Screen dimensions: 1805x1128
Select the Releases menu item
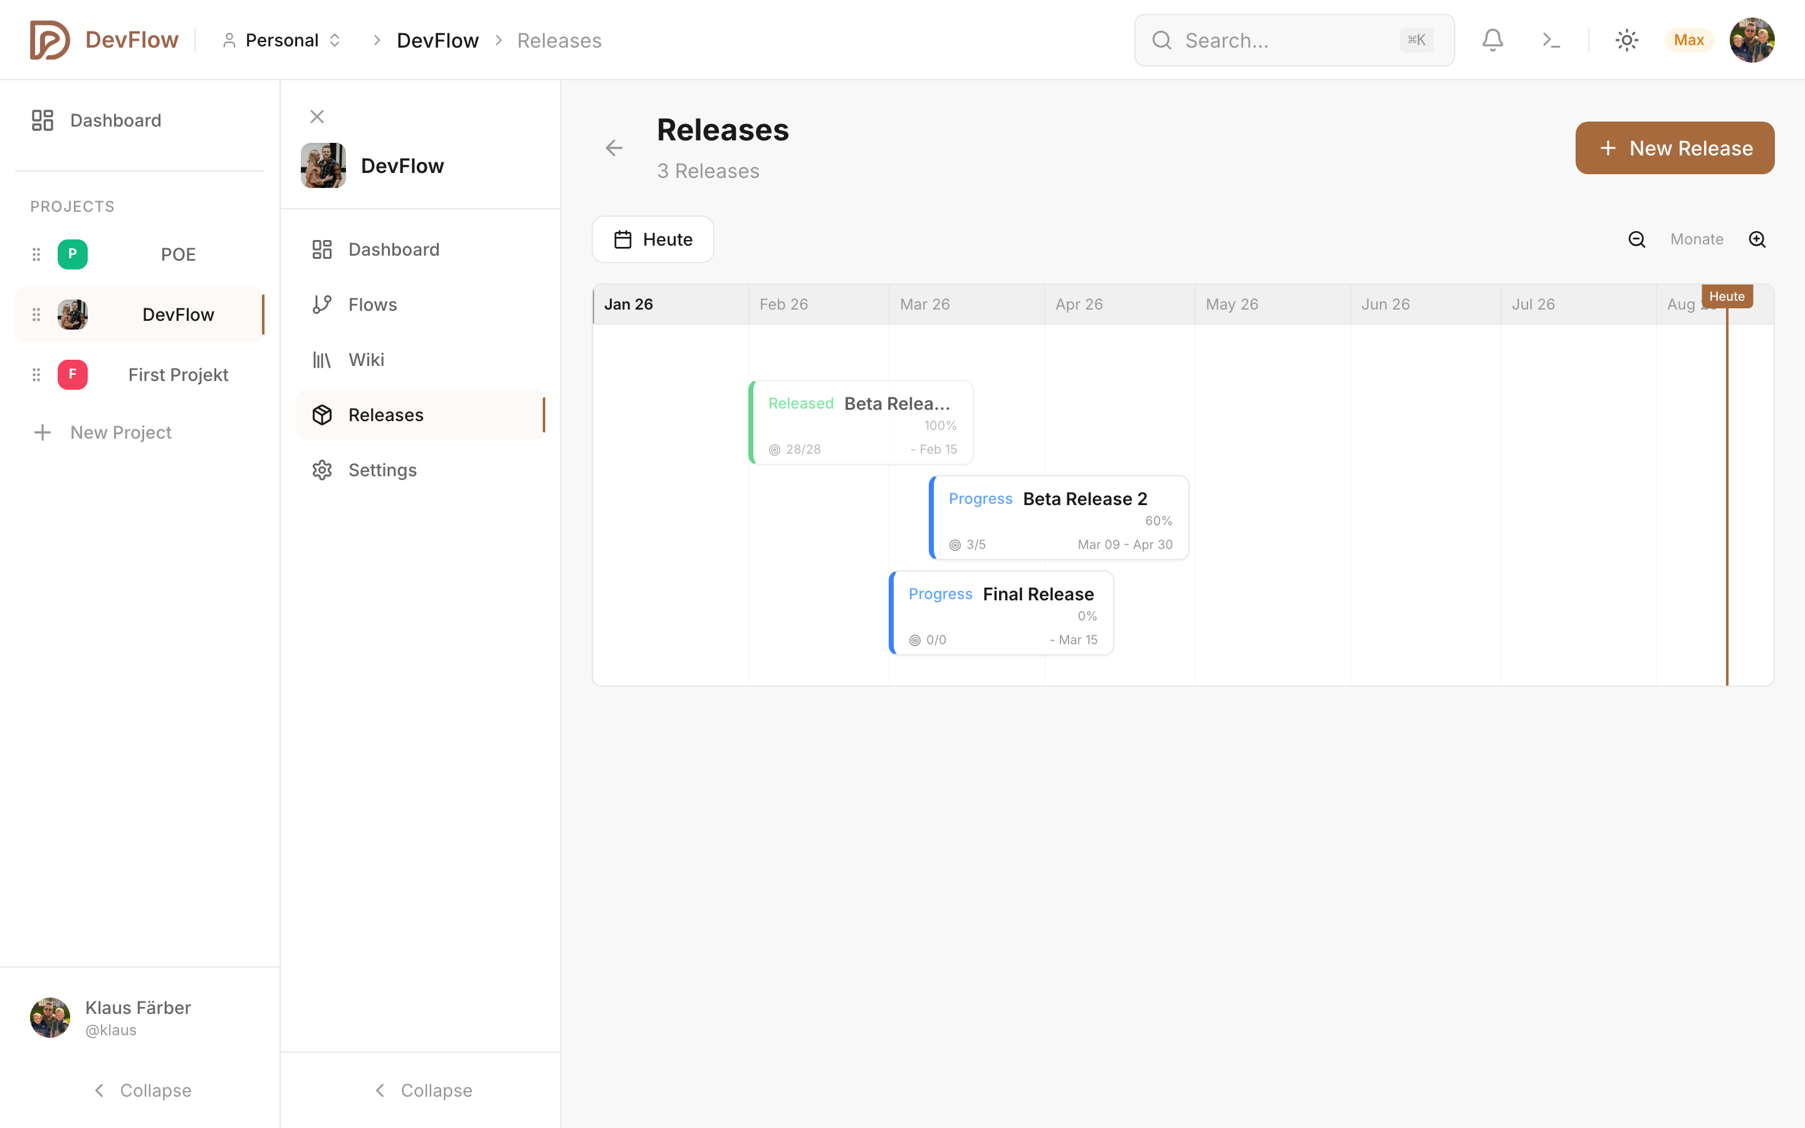point(420,415)
